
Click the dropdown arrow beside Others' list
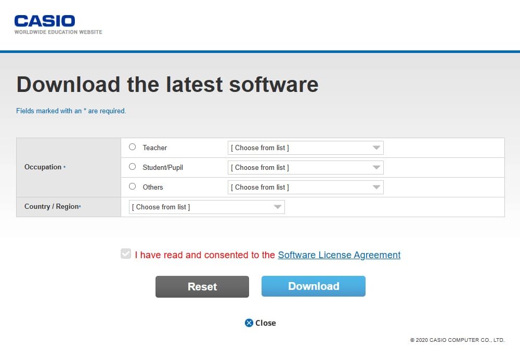pyautogui.click(x=376, y=187)
